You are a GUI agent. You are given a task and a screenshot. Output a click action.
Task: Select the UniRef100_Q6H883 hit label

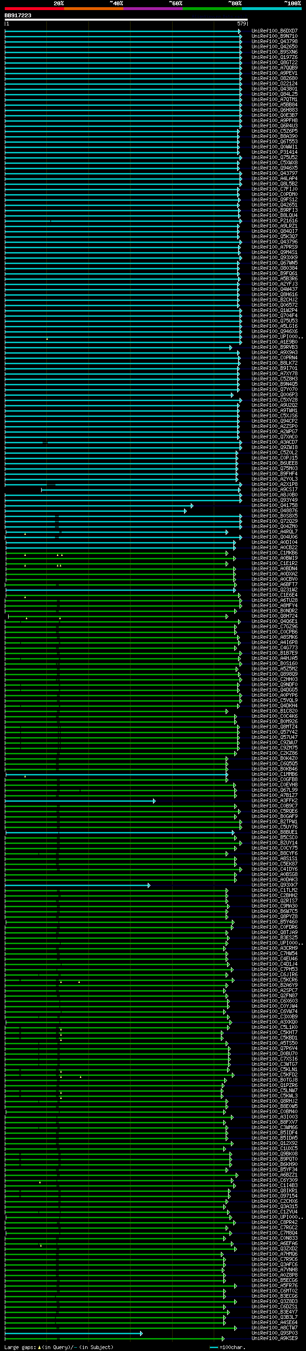[x=274, y=110]
